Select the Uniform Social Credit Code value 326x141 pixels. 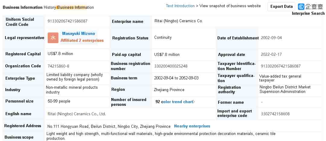(x=67, y=21)
